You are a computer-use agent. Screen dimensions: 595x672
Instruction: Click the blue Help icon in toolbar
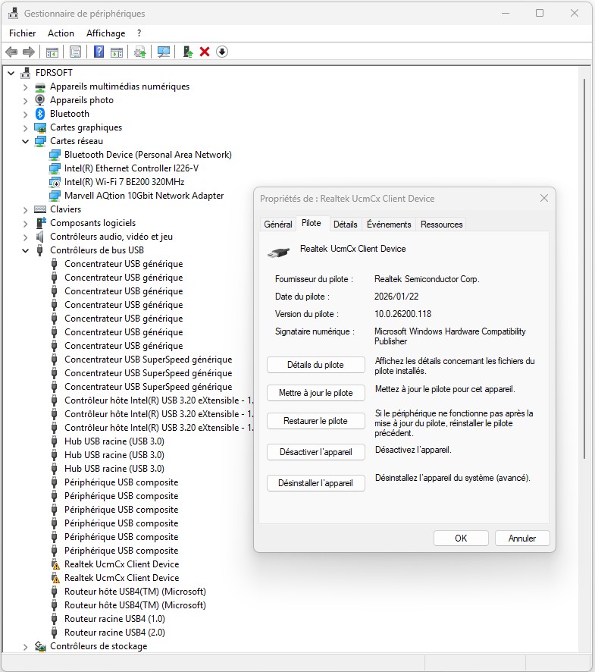pyautogui.click(x=99, y=52)
